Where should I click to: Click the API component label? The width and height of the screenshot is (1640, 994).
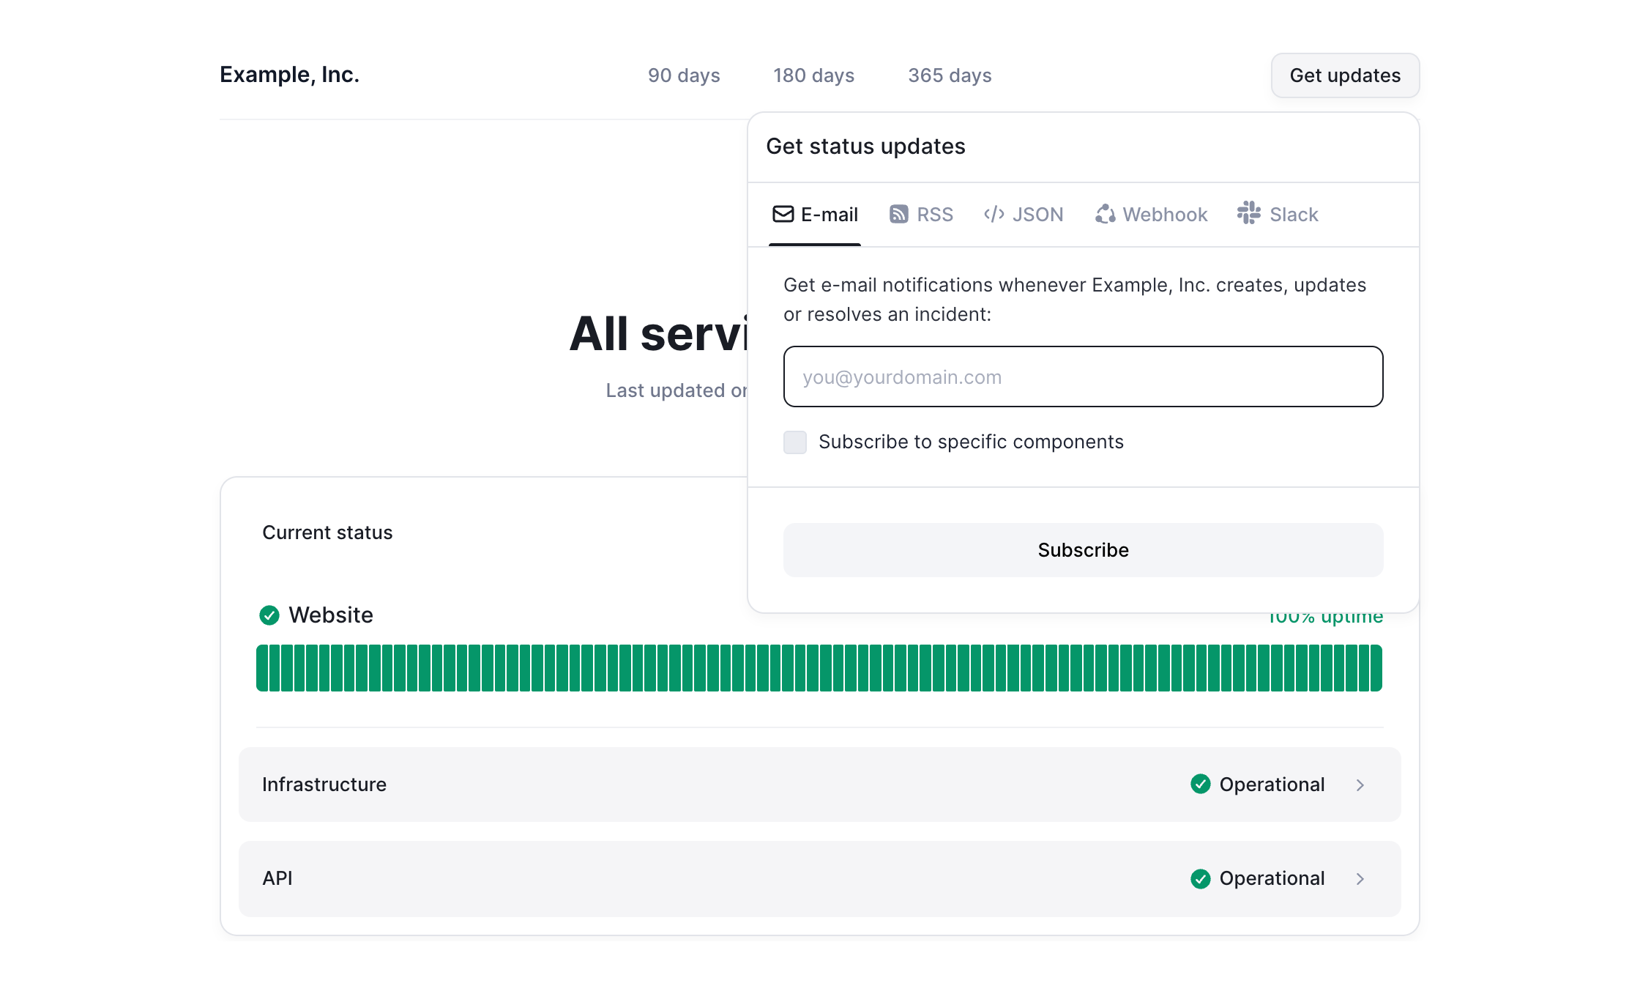277,878
